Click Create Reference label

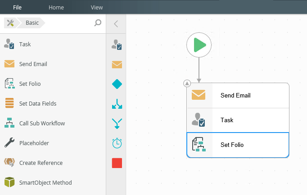click(41, 163)
